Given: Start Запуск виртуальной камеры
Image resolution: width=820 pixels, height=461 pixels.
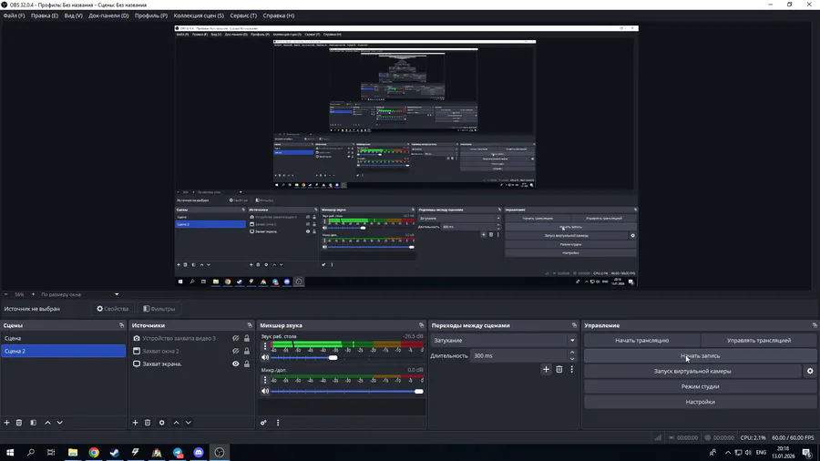Looking at the screenshot, I should 692,371.
